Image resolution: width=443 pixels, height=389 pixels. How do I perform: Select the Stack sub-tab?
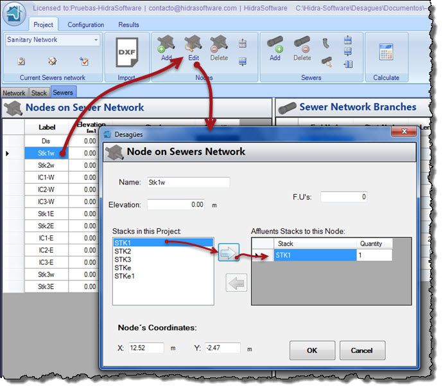click(x=39, y=93)
